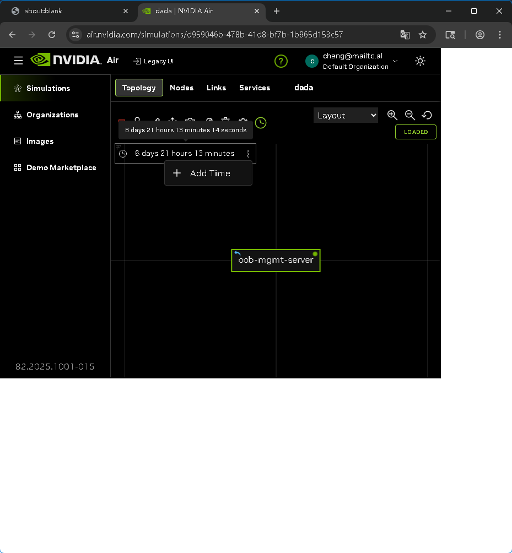Switch to Legacy UI
Screen dimensions: 512x553
[x=154, y=61]
